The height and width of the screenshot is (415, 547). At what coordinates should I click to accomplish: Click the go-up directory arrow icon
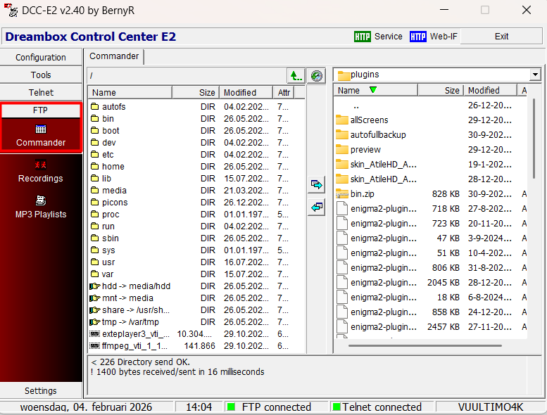[296, 75]
